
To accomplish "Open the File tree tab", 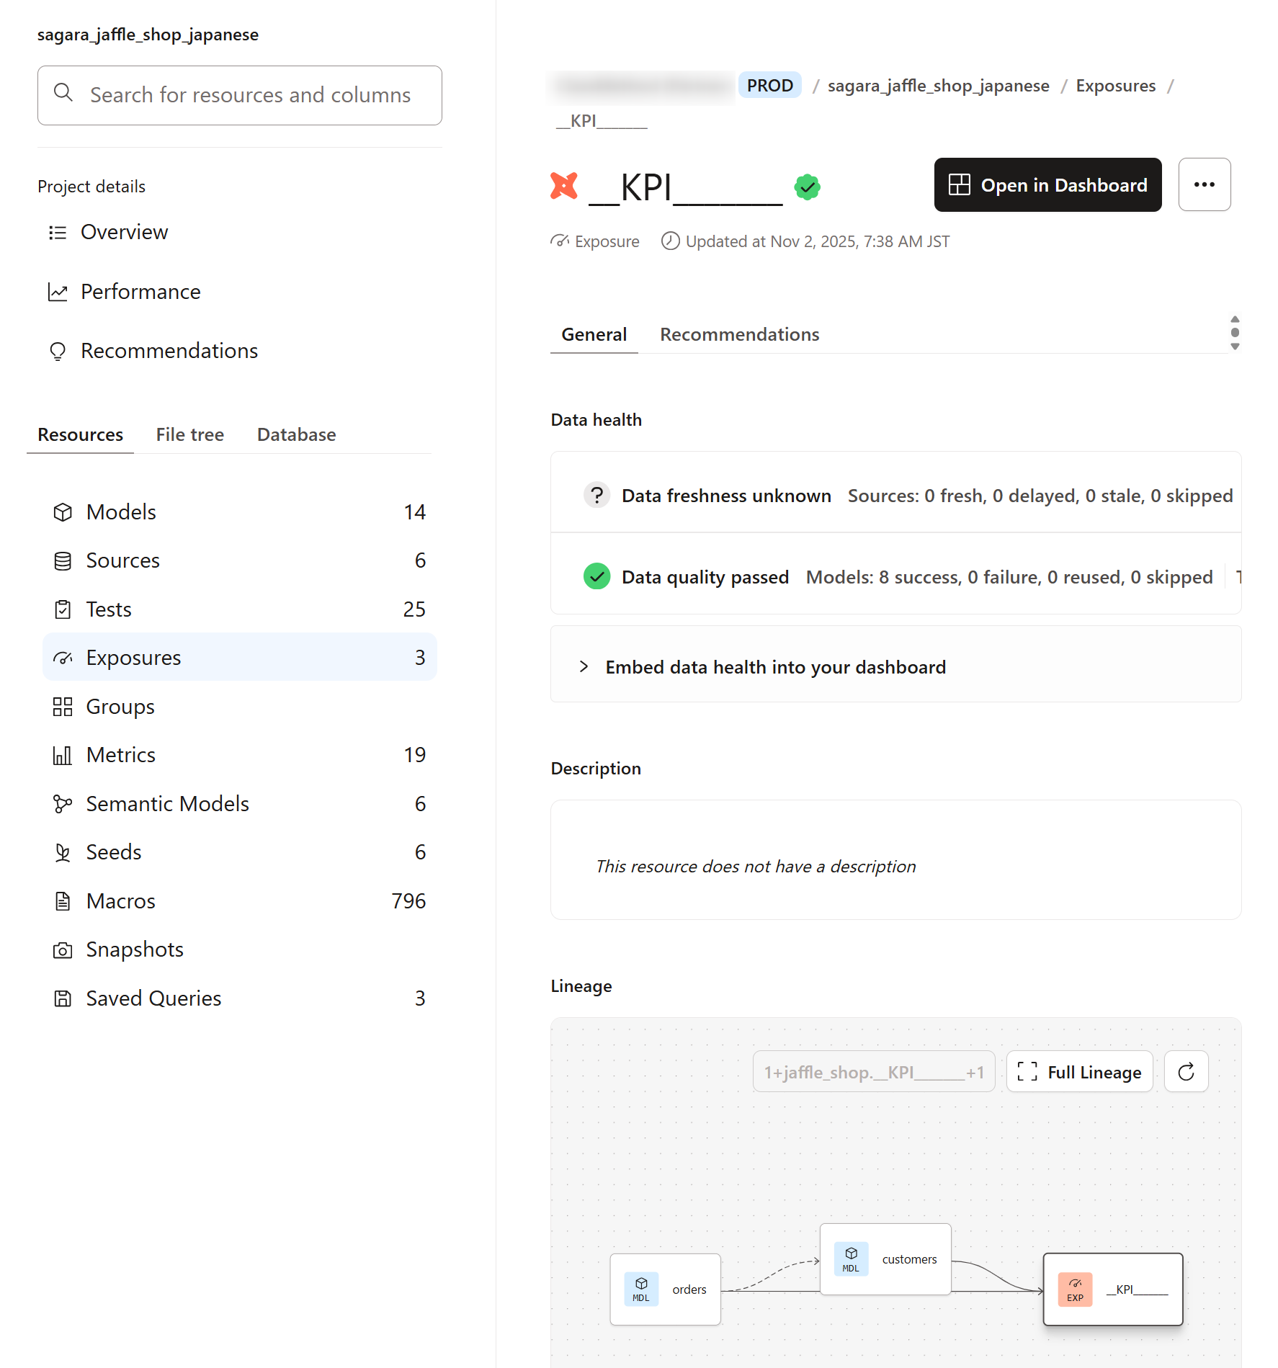I will coord(190,434).
